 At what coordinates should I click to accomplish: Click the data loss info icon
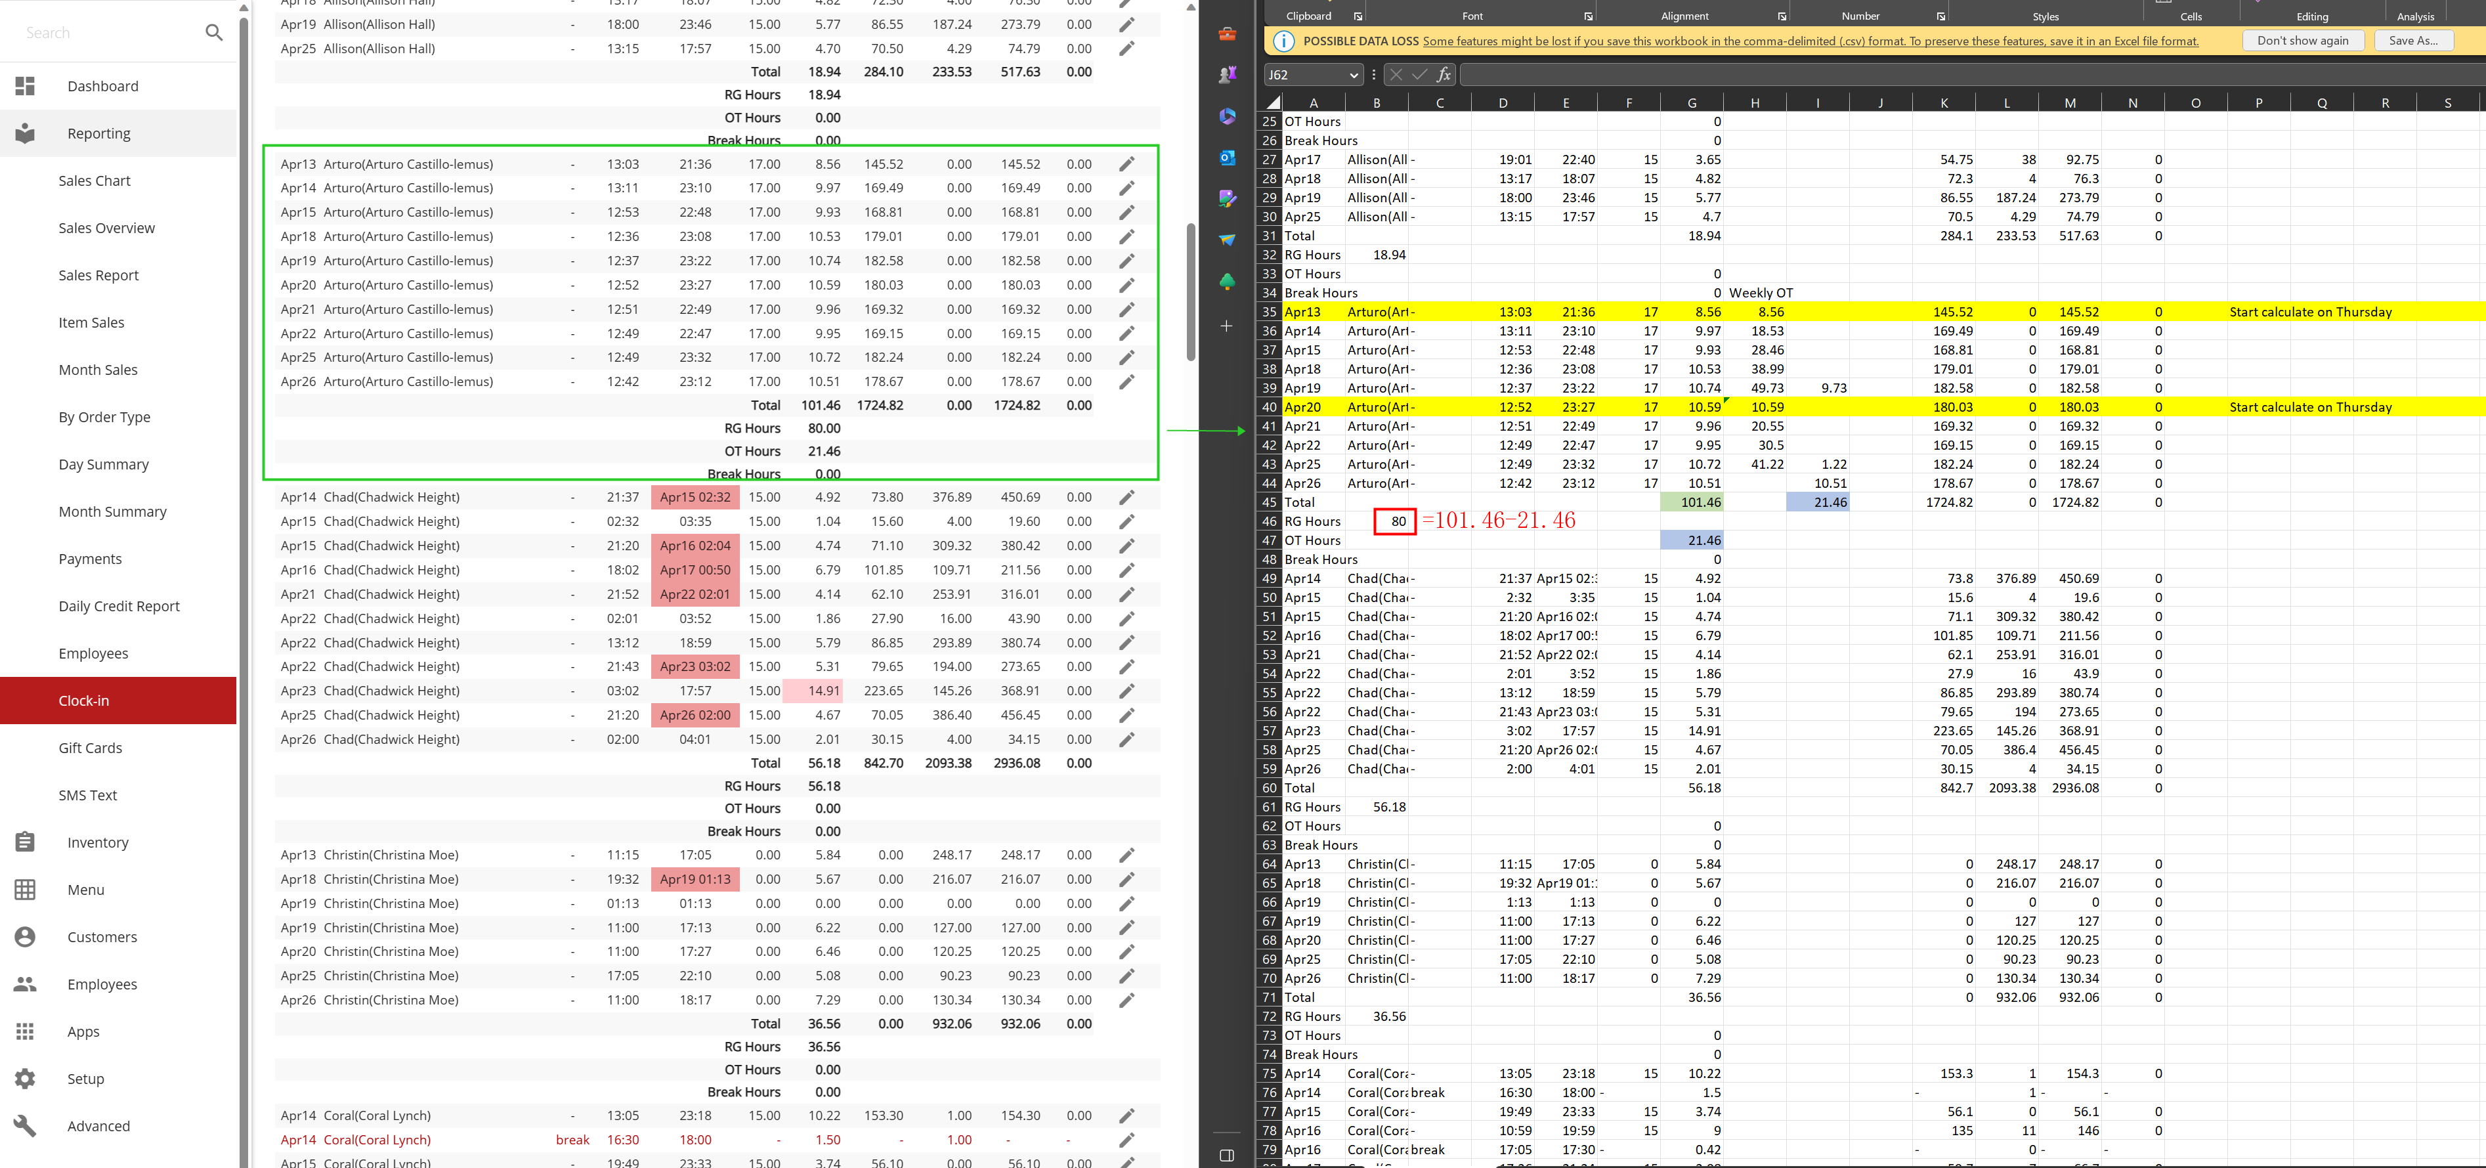coord(1283,41)
